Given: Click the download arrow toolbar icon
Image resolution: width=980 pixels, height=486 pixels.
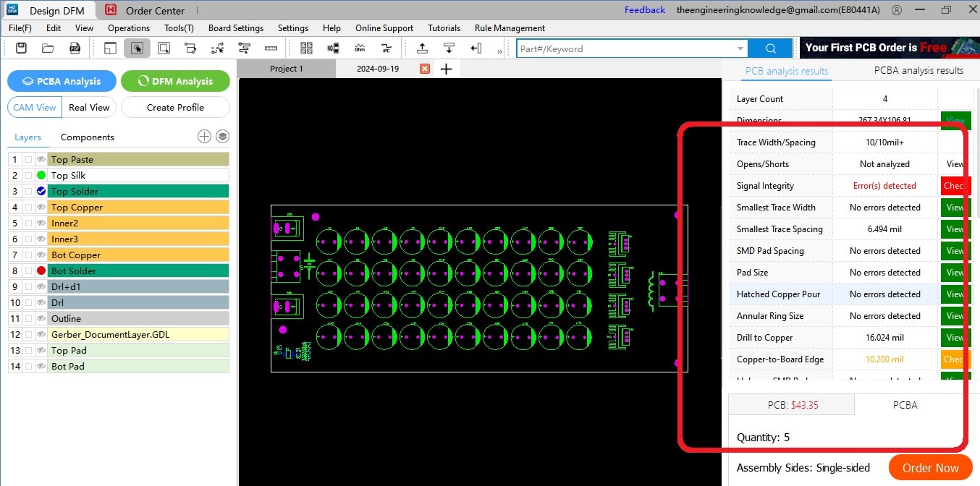Looking at the screenshot, I should (x=449, y=48).
